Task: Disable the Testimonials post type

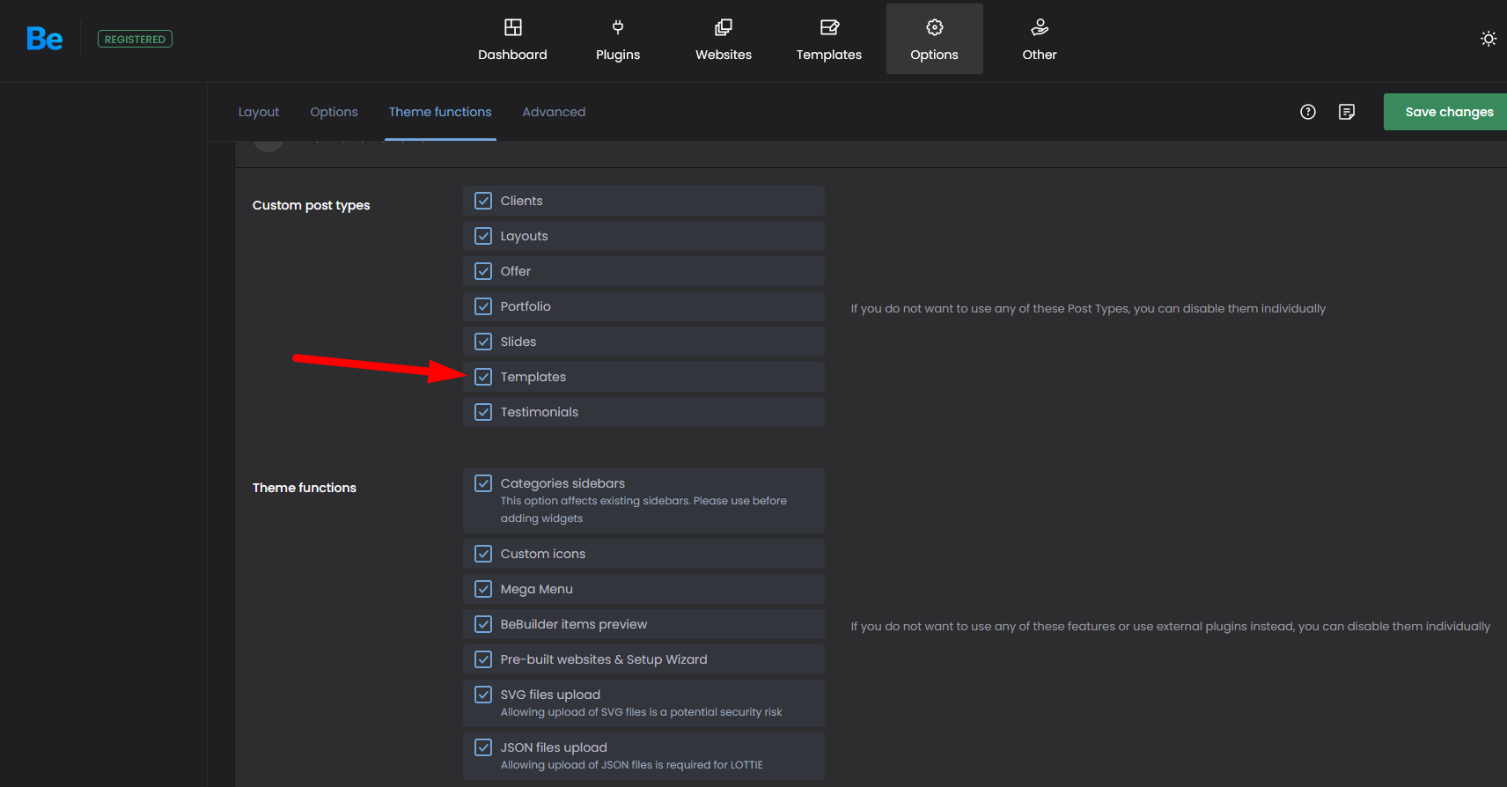Action: coord(483,412)
